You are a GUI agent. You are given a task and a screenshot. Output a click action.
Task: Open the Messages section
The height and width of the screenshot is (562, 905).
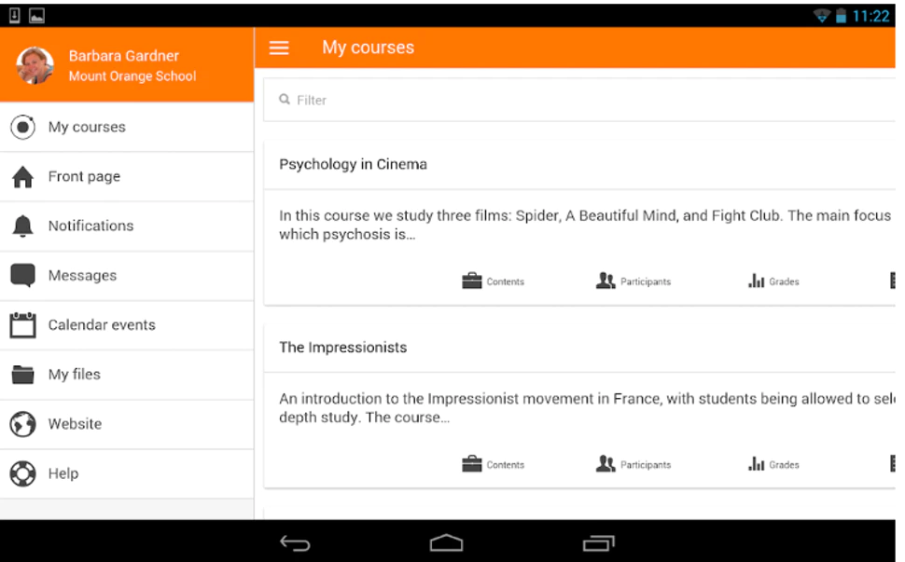click(x=82, y=275)
